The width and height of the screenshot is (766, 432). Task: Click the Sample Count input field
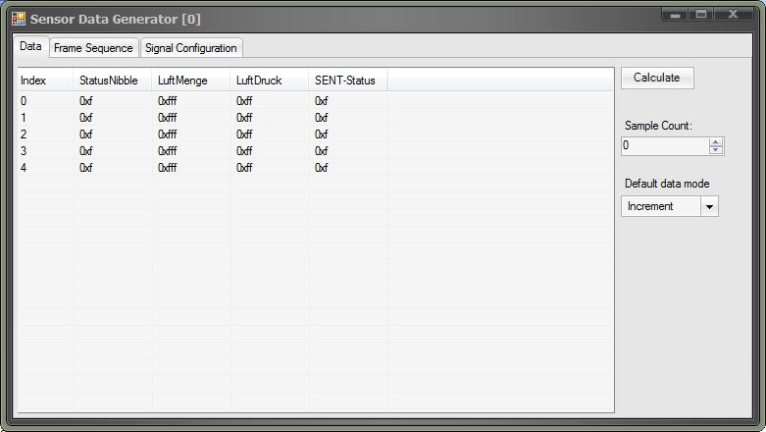click(x=664, y=145)
